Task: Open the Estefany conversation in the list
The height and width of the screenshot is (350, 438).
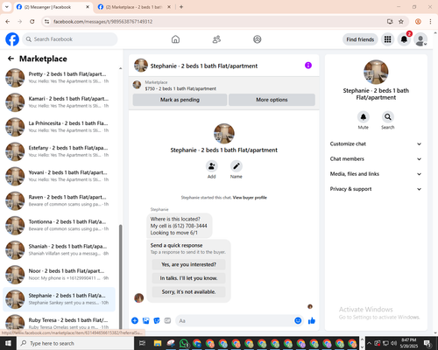Action: point(60,151)
